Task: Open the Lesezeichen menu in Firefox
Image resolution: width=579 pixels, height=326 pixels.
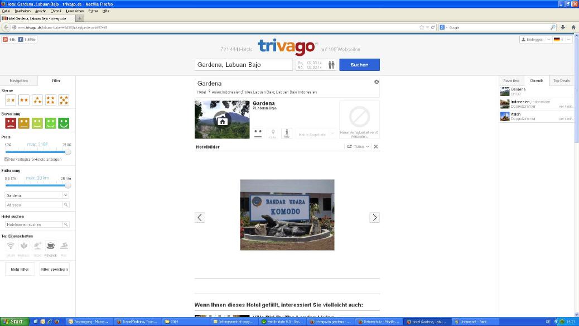Action: (75, 11)
